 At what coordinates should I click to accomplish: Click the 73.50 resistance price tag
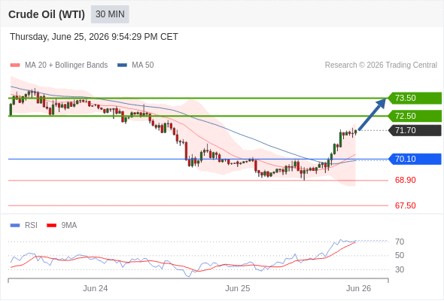pyautogui.click(x=415, y=98)
